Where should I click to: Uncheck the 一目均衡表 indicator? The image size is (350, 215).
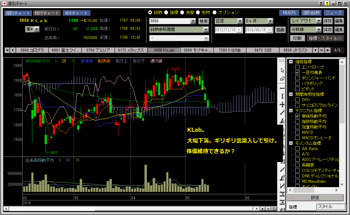pos(297,73)
